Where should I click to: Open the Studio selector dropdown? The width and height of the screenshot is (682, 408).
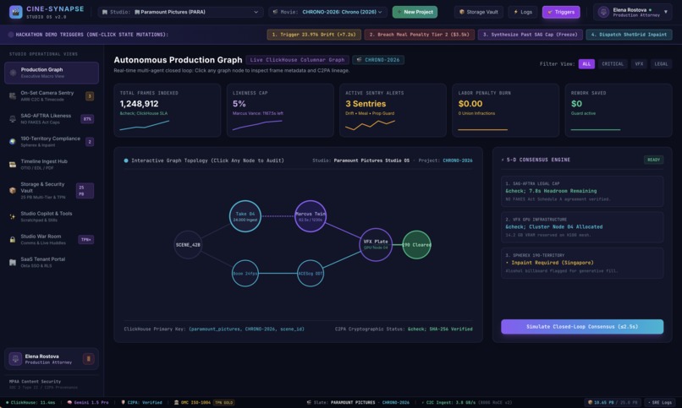pyautogui.click(x=180, y=12)
